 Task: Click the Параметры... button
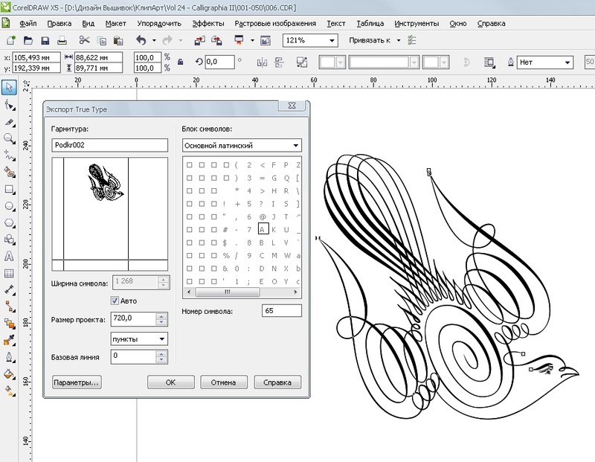click(x=77, y=382)
